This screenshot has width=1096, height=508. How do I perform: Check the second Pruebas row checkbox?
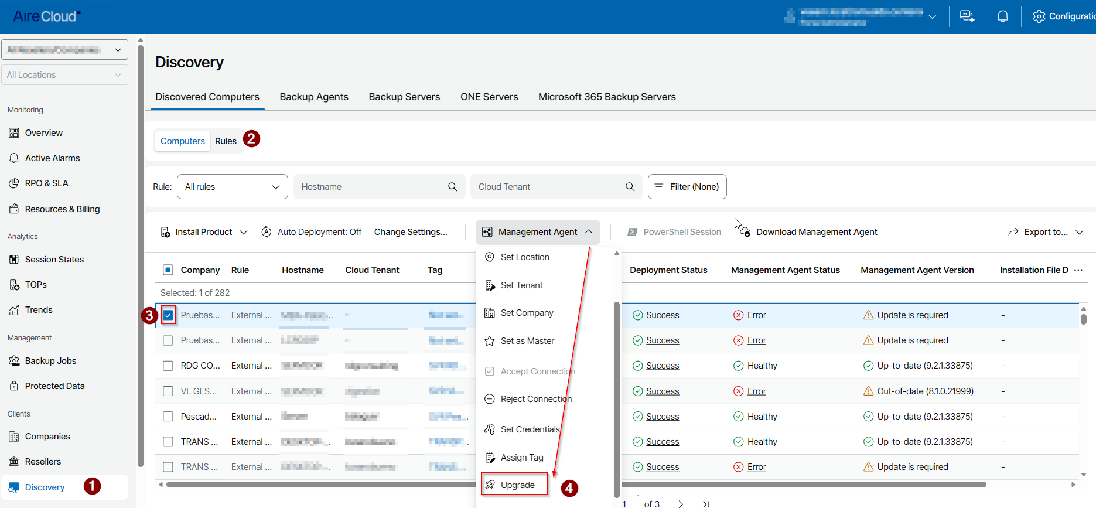click(x=168, y=340)
